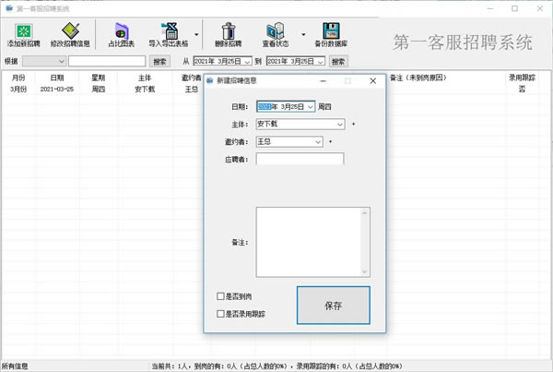Enable the 是否到岗 checkbox
Viewport: 553px width, 372px height.
[x=219, y=297]
